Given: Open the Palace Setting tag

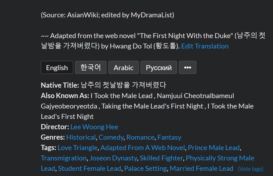Looking at the screenshot, I should pyautogui.click(x=145, y=168).
